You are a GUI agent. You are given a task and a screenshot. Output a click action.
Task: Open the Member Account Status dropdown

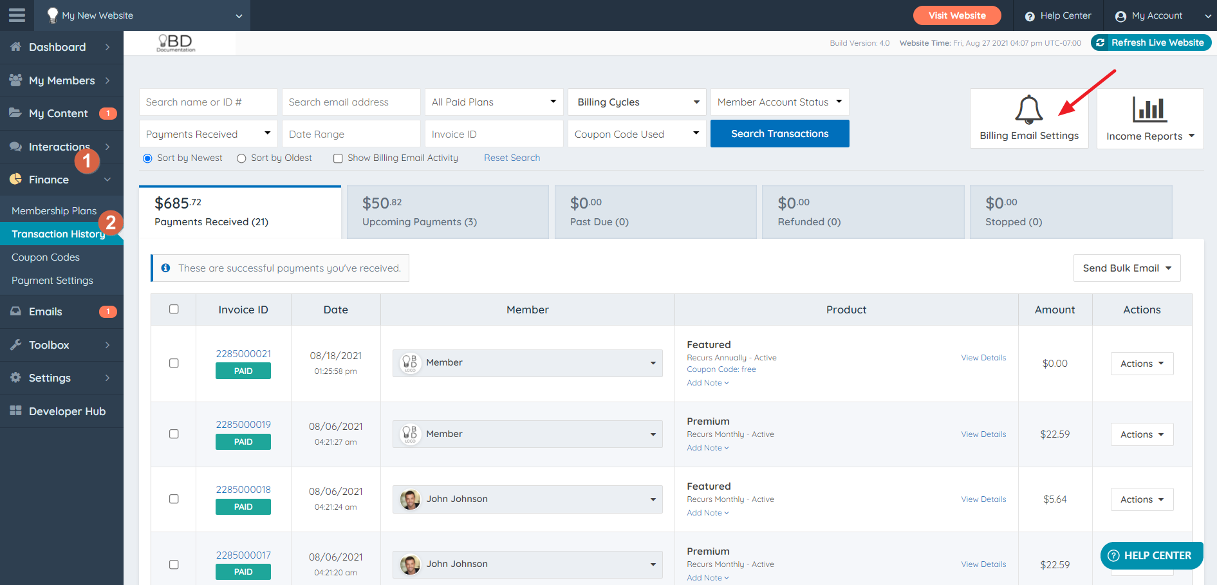(779, 102)
